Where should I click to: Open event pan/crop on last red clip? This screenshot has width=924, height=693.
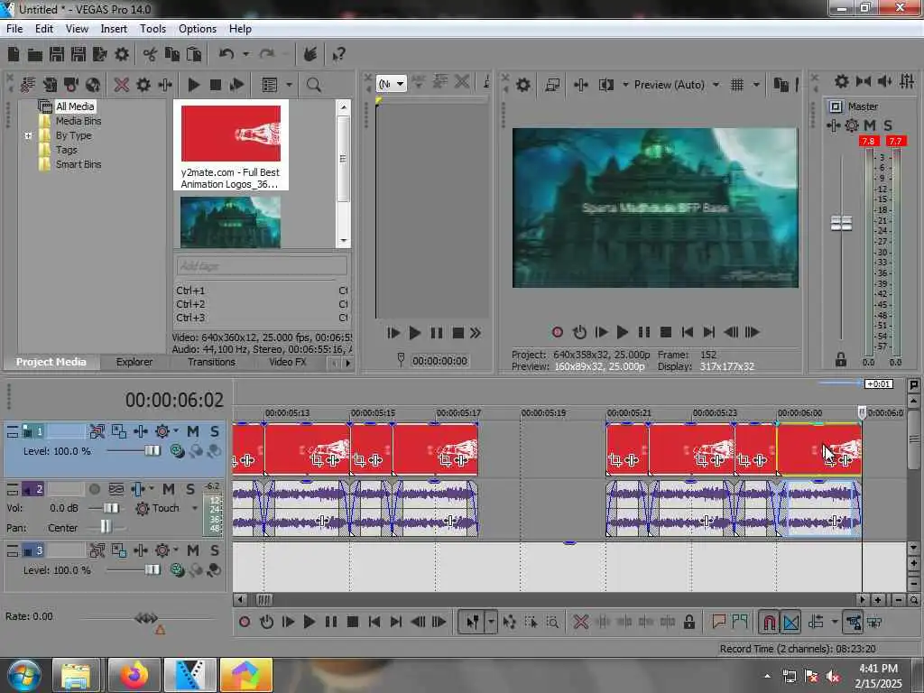[x=830, y=459]
